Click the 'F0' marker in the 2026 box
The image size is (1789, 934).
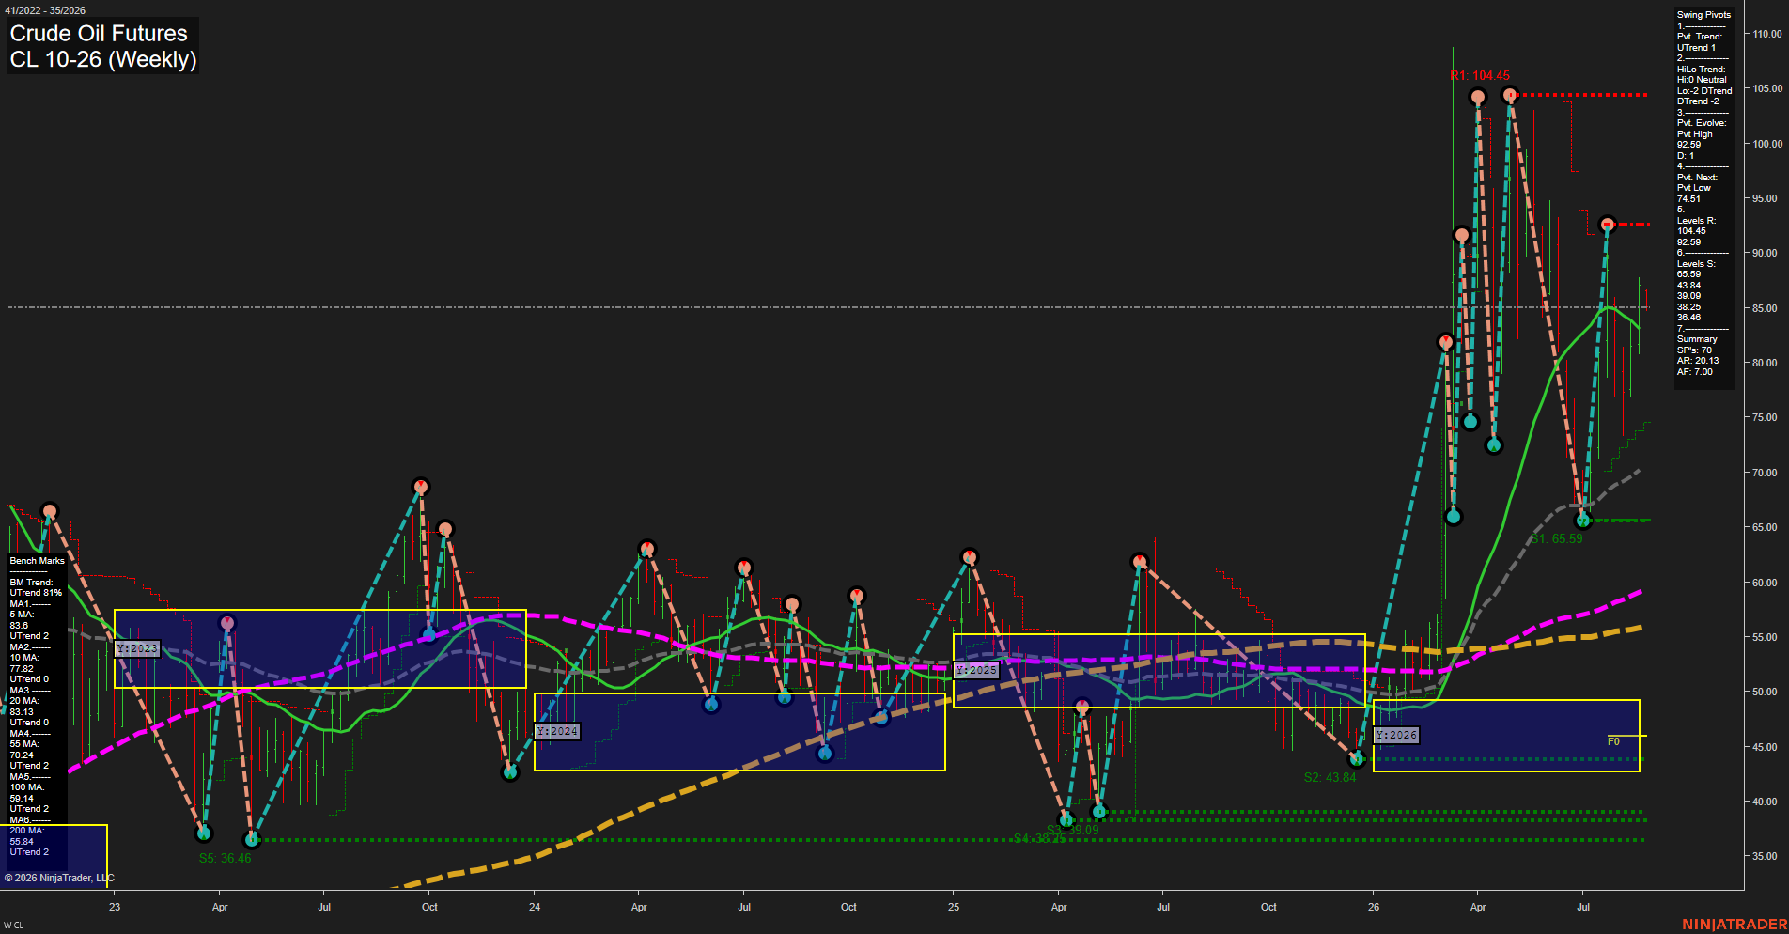click(x=1613, y=741)
